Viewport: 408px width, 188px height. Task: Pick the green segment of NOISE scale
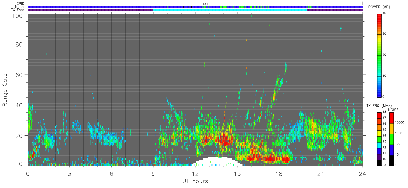pyautogui.click(x=391, y=139)
